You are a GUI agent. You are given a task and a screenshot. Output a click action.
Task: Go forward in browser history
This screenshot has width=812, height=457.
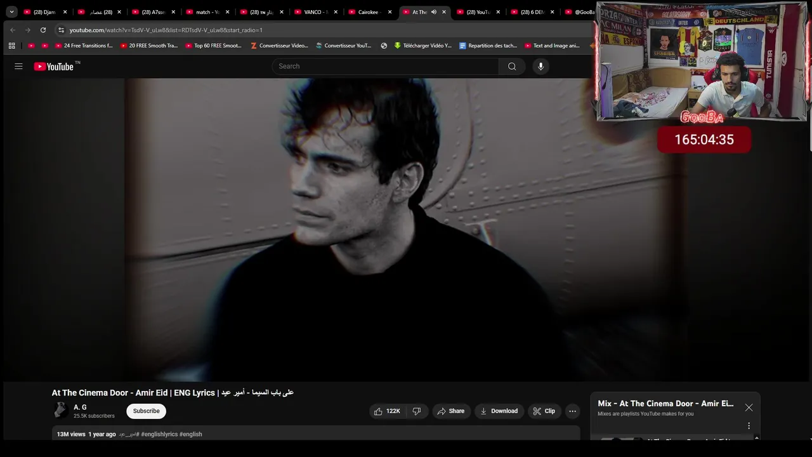pyautogui.click(x=28, y=30)
